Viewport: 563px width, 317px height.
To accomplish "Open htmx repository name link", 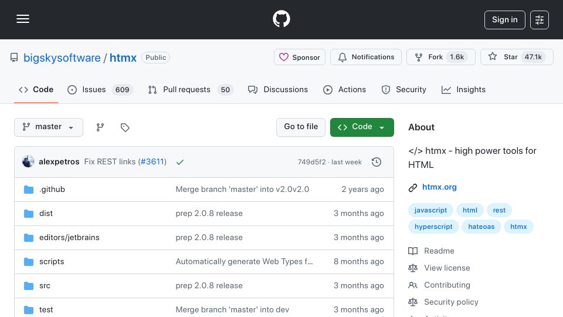I will coord(123,58).
